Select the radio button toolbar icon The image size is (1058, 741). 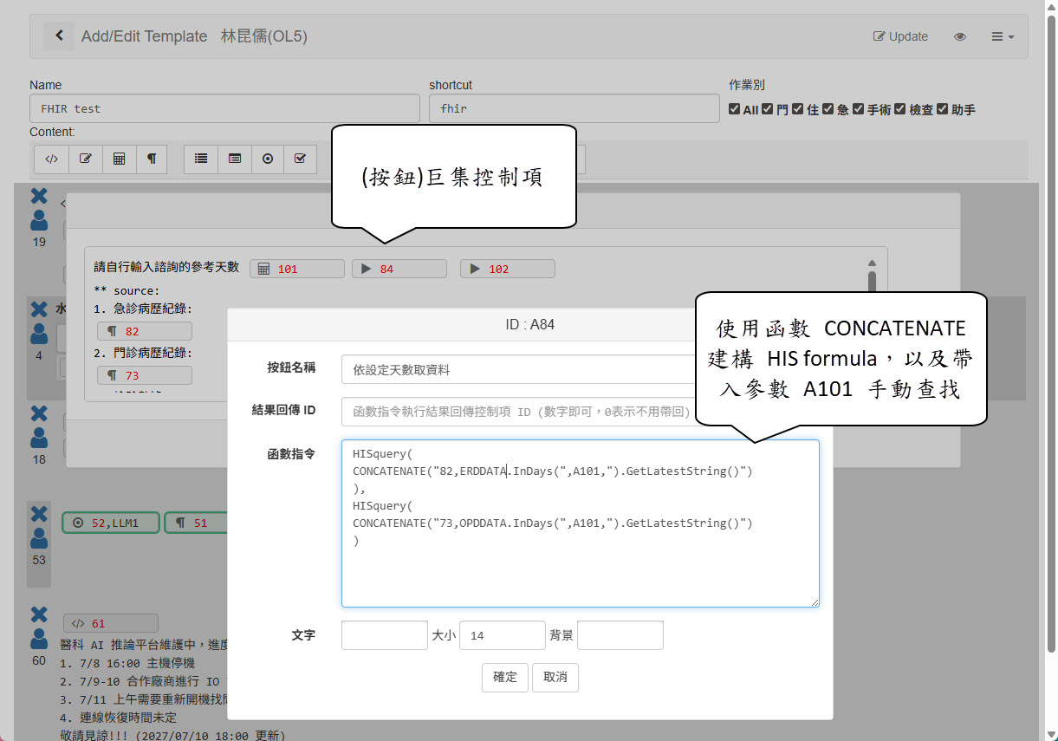pyautogui.click(x=268, y=159)
